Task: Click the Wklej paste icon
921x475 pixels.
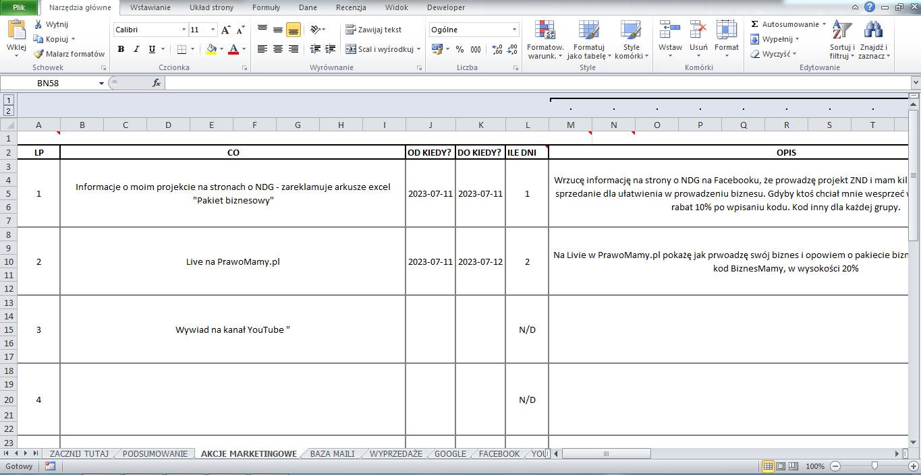Action: click(16, 30)
